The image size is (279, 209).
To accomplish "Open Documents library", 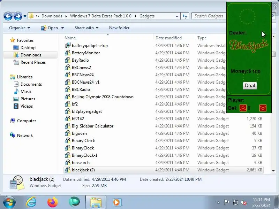I will point(31,84).
